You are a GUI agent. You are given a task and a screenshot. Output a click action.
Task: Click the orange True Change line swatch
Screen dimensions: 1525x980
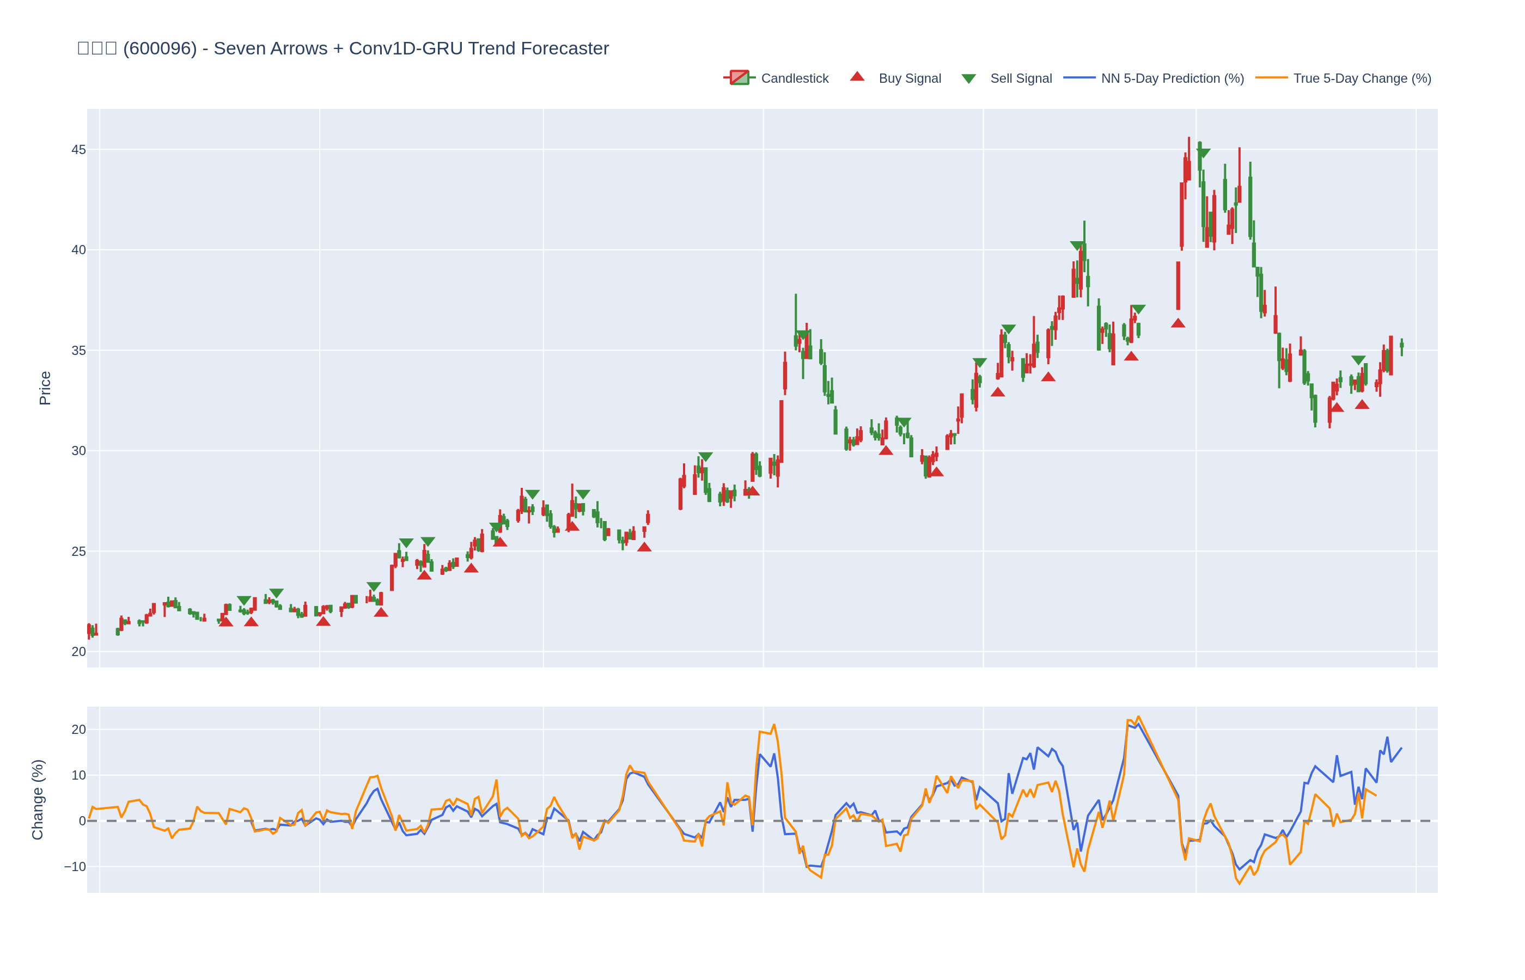click(x=1271, y=78)
